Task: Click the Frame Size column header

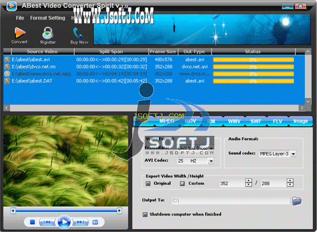Action: pos(163,51)
